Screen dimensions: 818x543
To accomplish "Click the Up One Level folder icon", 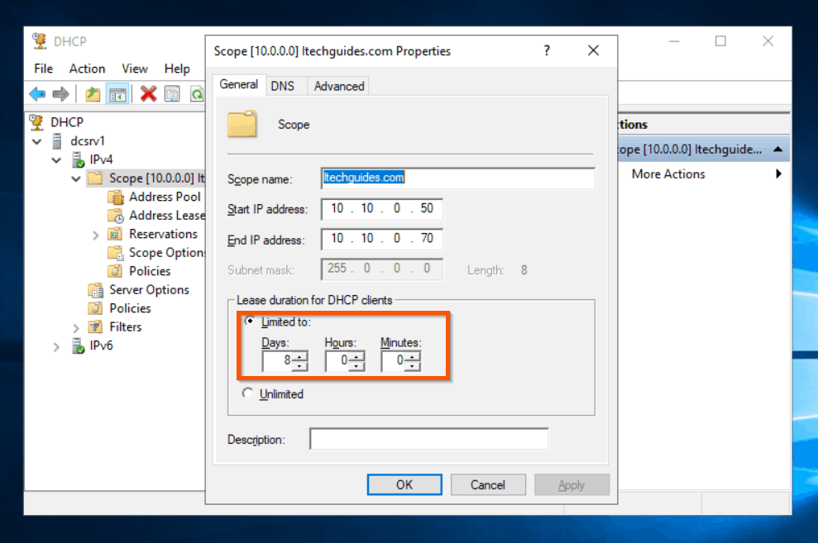I will pyautogui.click(x=93, y=94).
